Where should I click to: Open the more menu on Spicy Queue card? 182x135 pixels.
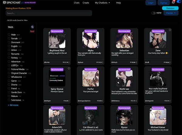point(69,101)
